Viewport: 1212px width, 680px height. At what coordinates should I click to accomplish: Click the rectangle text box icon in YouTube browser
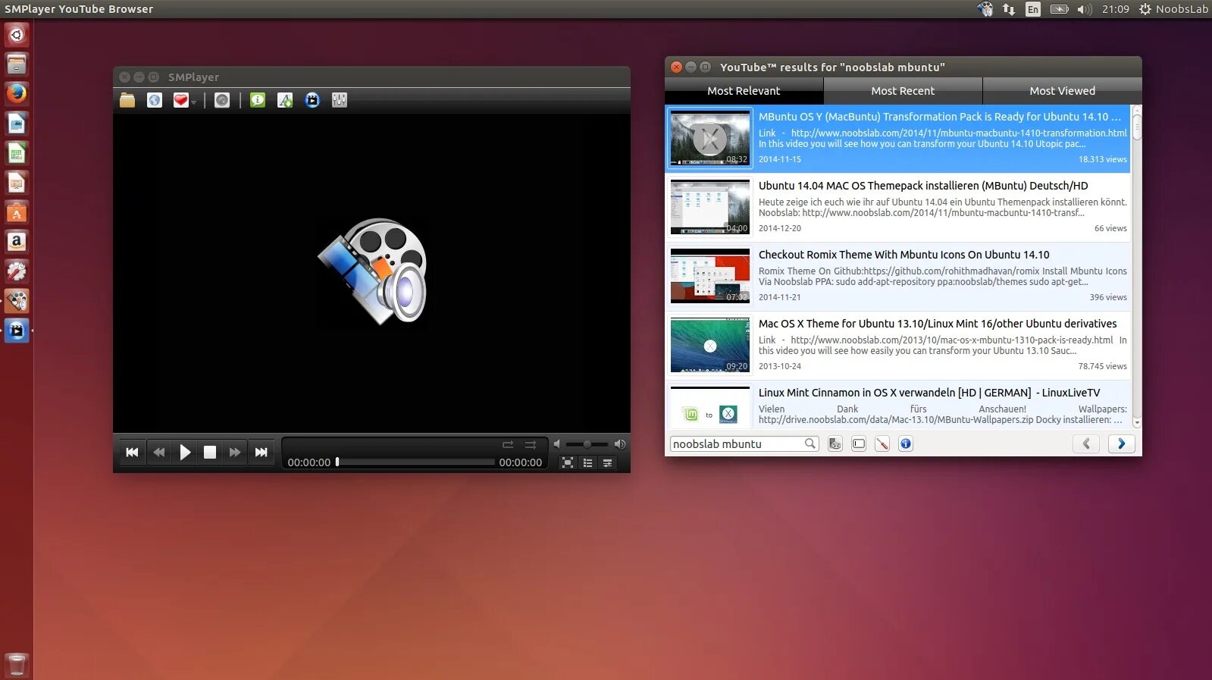859,444
